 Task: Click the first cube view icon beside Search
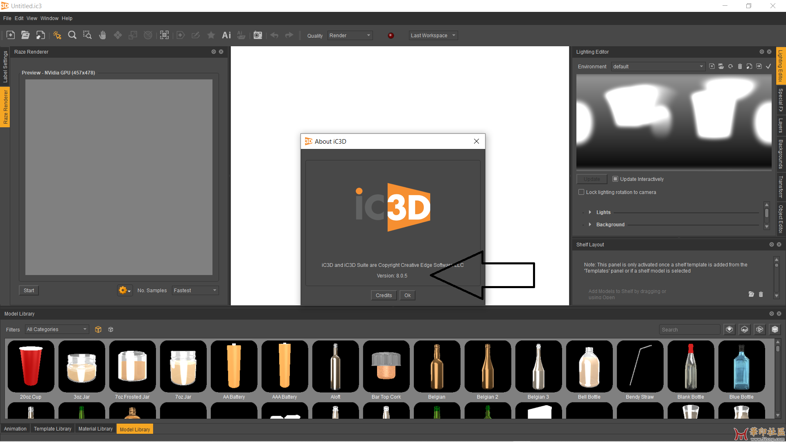click(730, 329)
